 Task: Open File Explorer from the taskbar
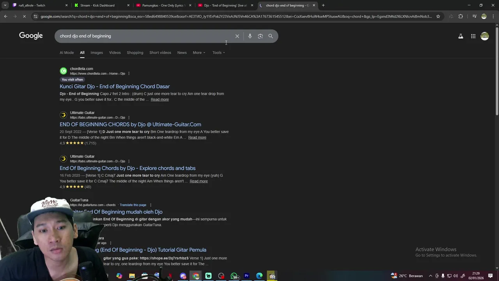132,276
